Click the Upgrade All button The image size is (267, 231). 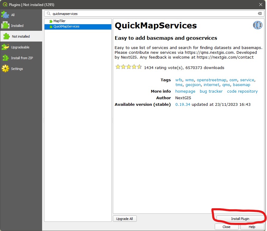tap(125, 218)
